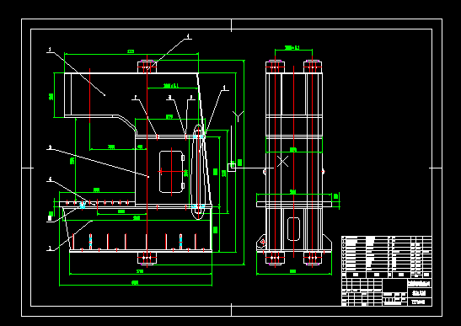Click the empty black rectangle inside the title block
The image size is (461, 326).
pyautogui.click(x=394, y=286)
